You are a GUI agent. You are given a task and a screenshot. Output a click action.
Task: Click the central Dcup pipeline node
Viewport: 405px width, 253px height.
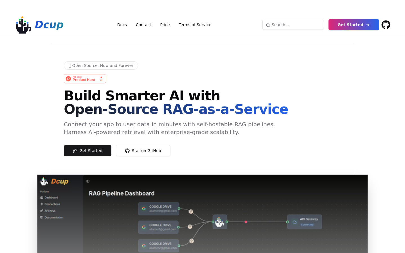tap(220, 222)
